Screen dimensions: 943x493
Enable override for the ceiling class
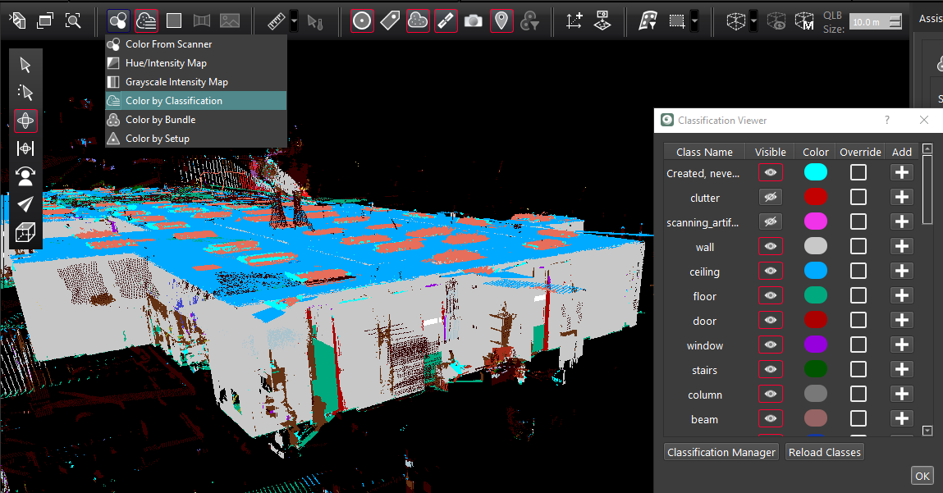pos(858,271)
